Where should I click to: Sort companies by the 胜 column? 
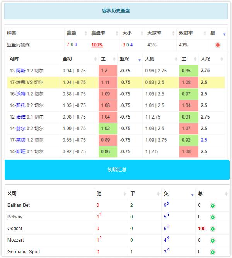tap(111, 194)
